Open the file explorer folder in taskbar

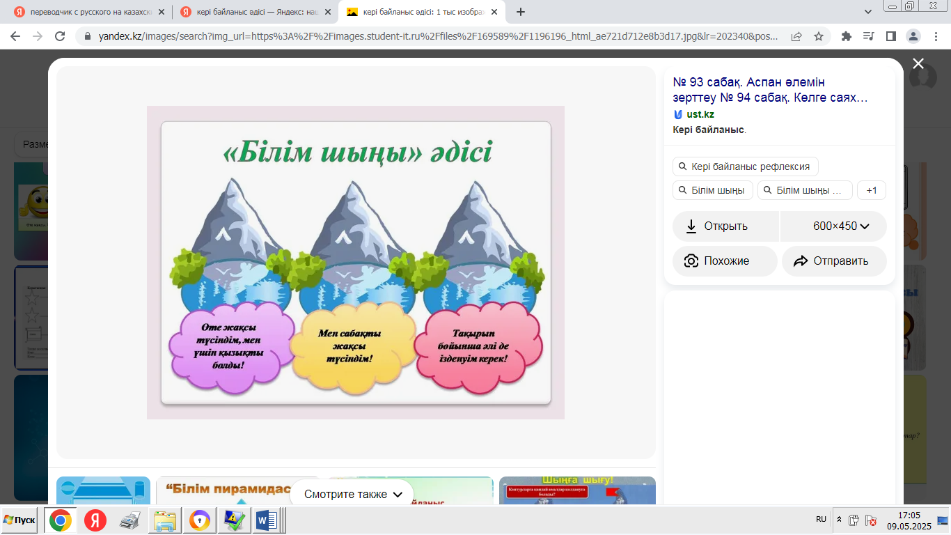[166, 520]
